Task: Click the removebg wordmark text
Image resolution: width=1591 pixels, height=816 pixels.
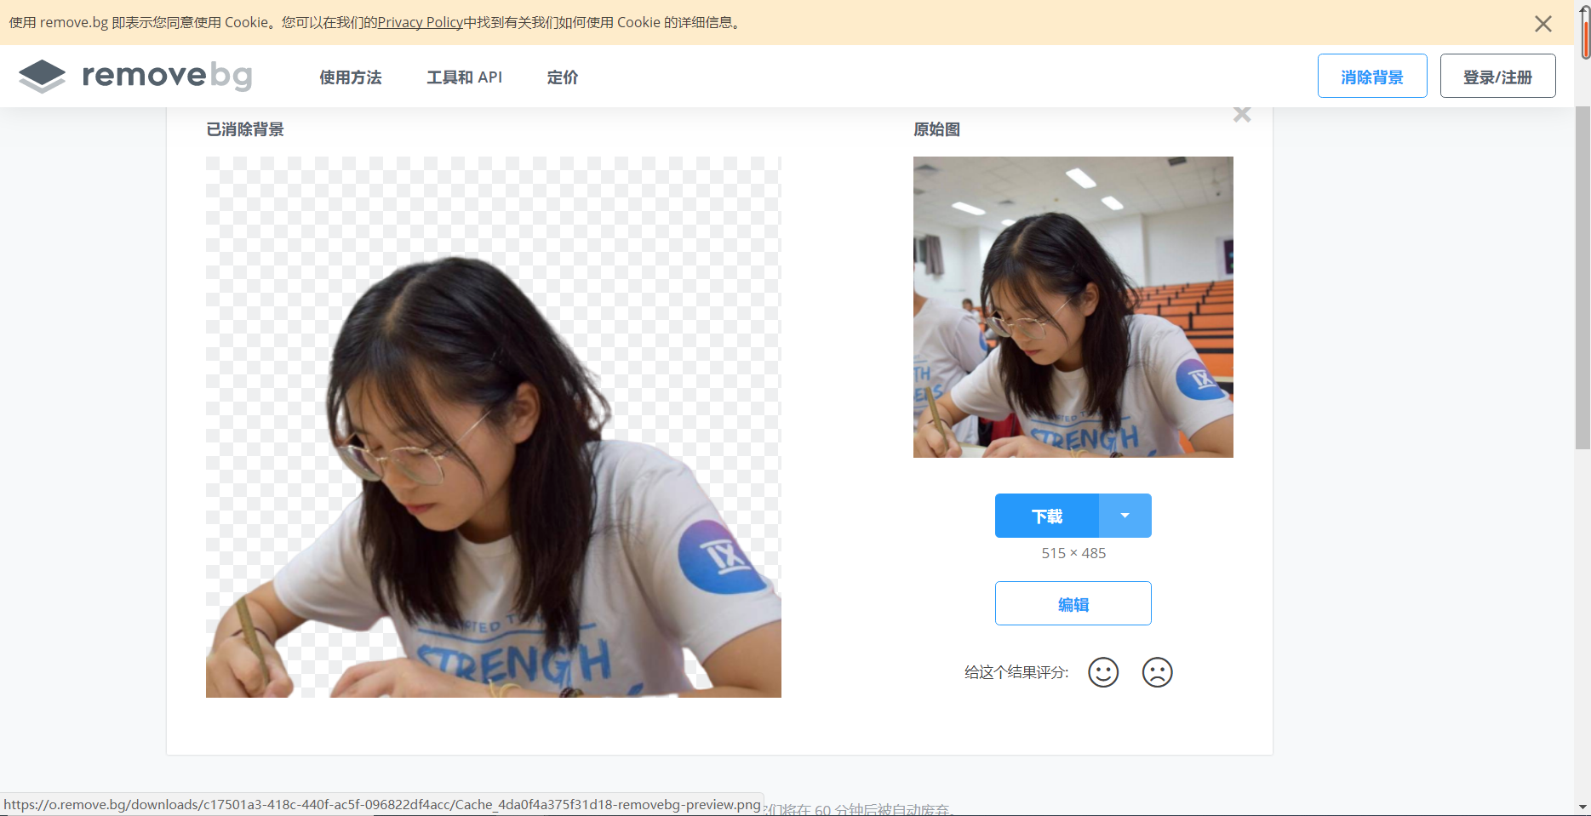Action: [167, 76]
